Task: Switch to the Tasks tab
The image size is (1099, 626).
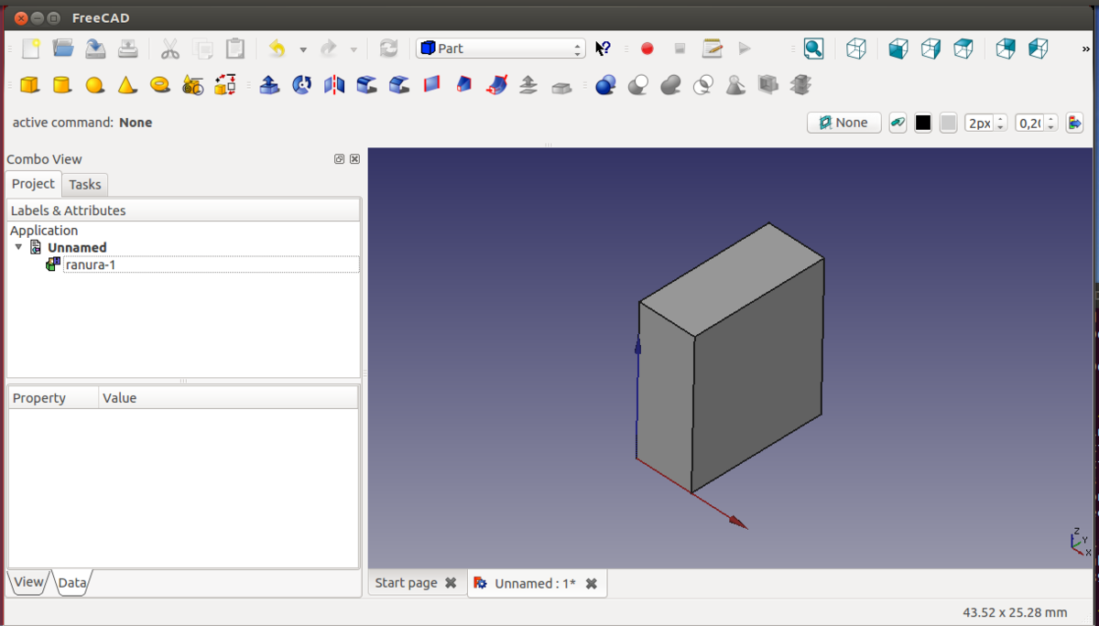Action: click(85, 185)
